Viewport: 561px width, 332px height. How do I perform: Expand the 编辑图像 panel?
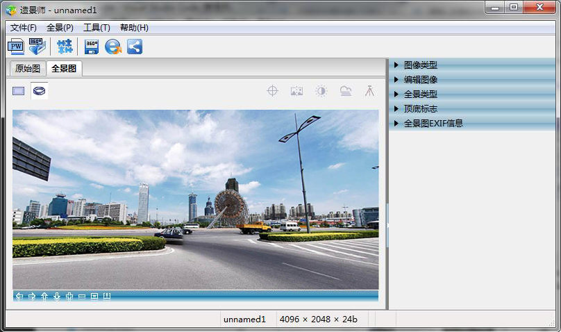click(x=420, y=79)
